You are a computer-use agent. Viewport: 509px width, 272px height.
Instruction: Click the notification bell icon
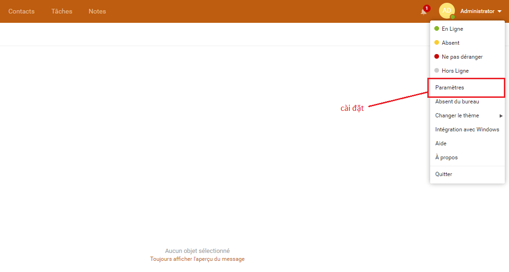click(x=423, y=12)
